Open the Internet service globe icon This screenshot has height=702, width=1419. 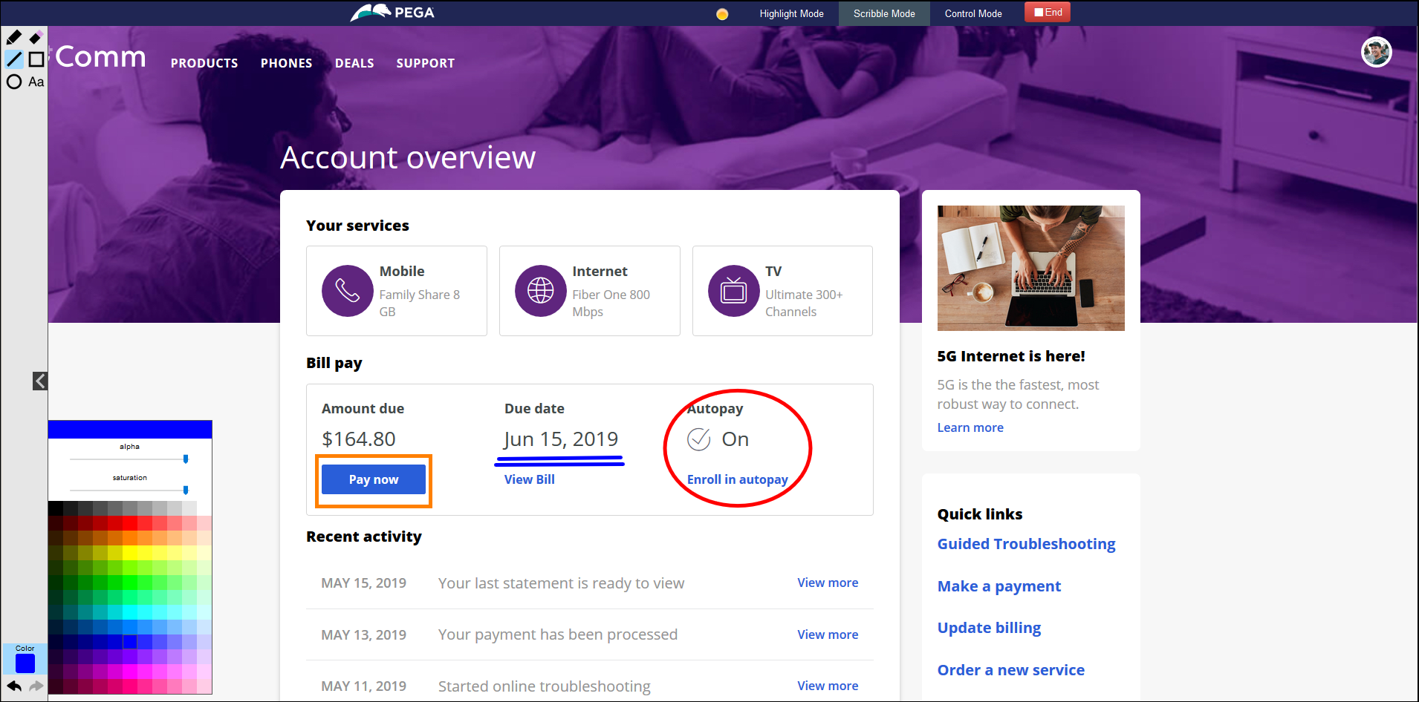point(540,291)
